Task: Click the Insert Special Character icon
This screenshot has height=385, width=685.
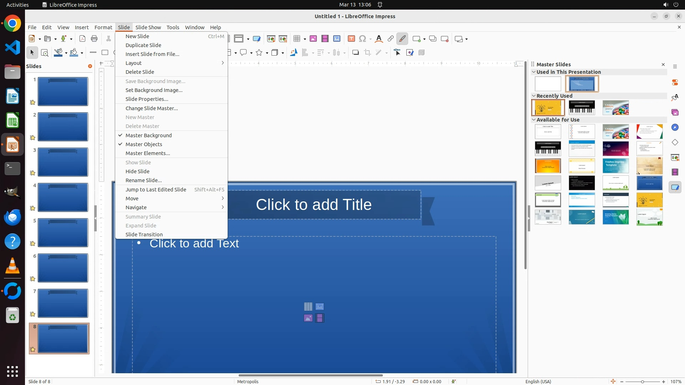Action: (363, 39)
